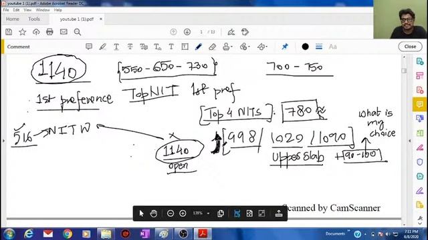This screenshot has height=240, width=428.
Task: Open the Help menu
Action: 58,10
